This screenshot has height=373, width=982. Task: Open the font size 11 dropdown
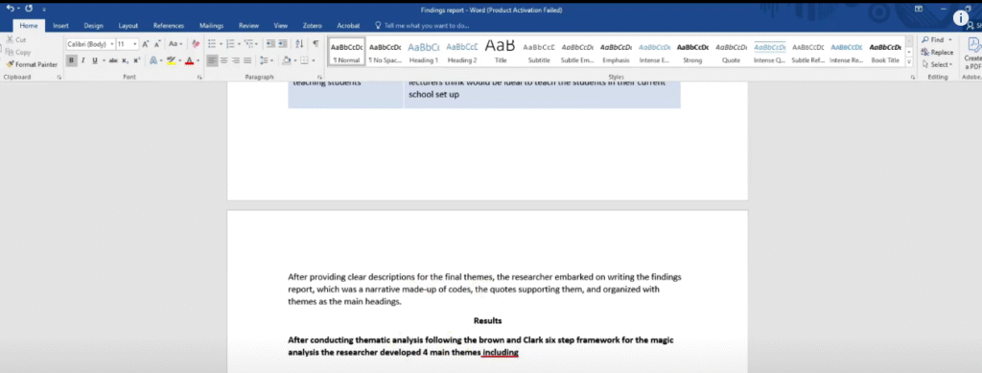(x=135, y=44)
